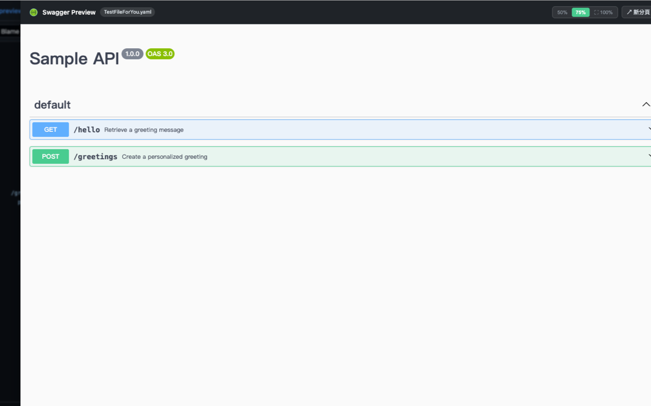Image resolution: width=651 pixels, height=406 pixels.
Task: Click the /greetings endpoint path
Action: [x=95, y=156]
